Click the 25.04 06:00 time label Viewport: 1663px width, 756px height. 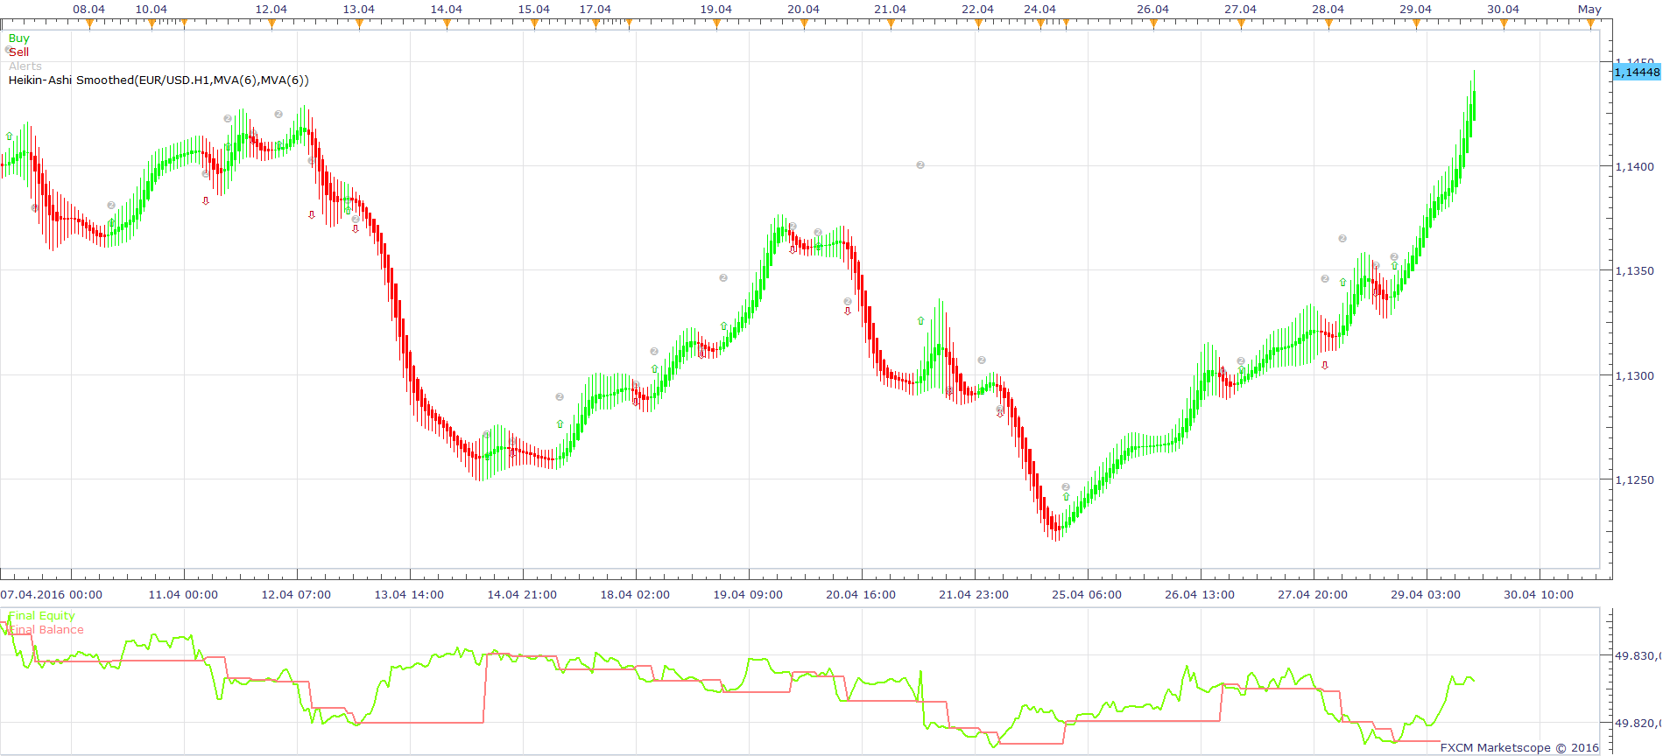coord(1087,595)
